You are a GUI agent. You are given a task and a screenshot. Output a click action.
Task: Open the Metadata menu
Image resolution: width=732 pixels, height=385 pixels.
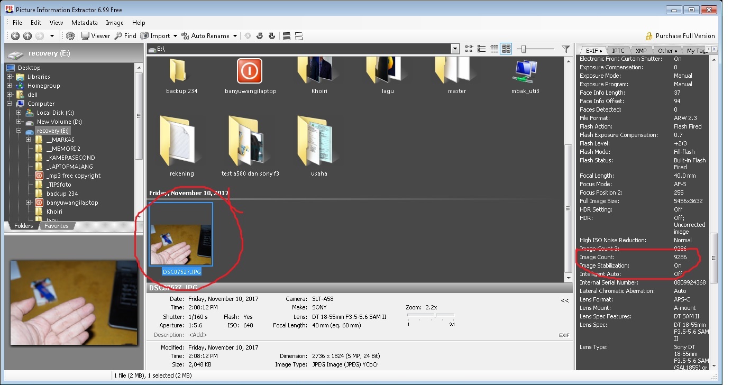tap(84, 23)
